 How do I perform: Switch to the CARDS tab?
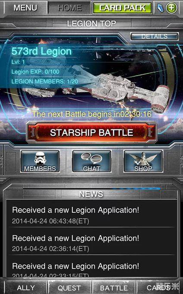[158, 288]
